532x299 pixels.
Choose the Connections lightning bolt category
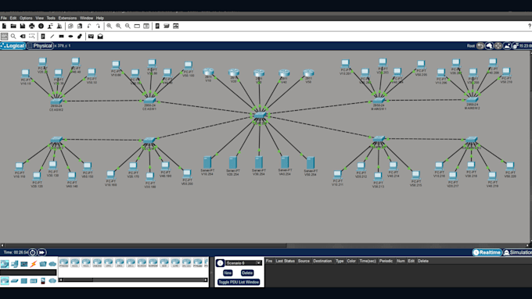tap(33, 264)
